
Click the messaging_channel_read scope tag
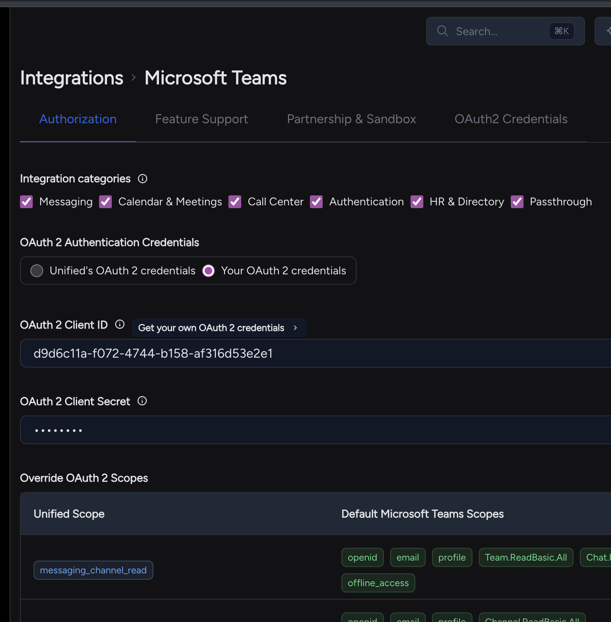pyautogui.click(x=93, y=570)
